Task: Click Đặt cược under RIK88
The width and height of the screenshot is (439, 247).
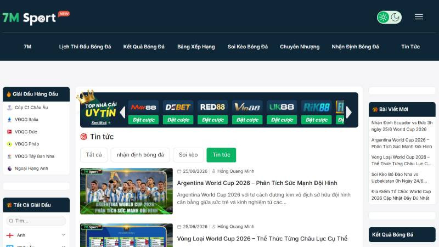Action: (x=317, y=120)
